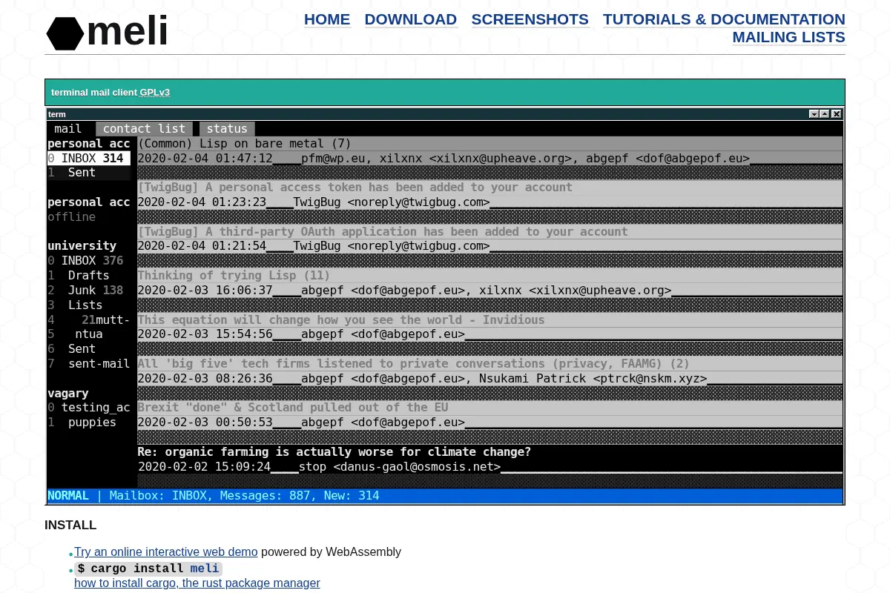Open the mutt- folder with 21

pyautogui.click(x=89, y=320)
